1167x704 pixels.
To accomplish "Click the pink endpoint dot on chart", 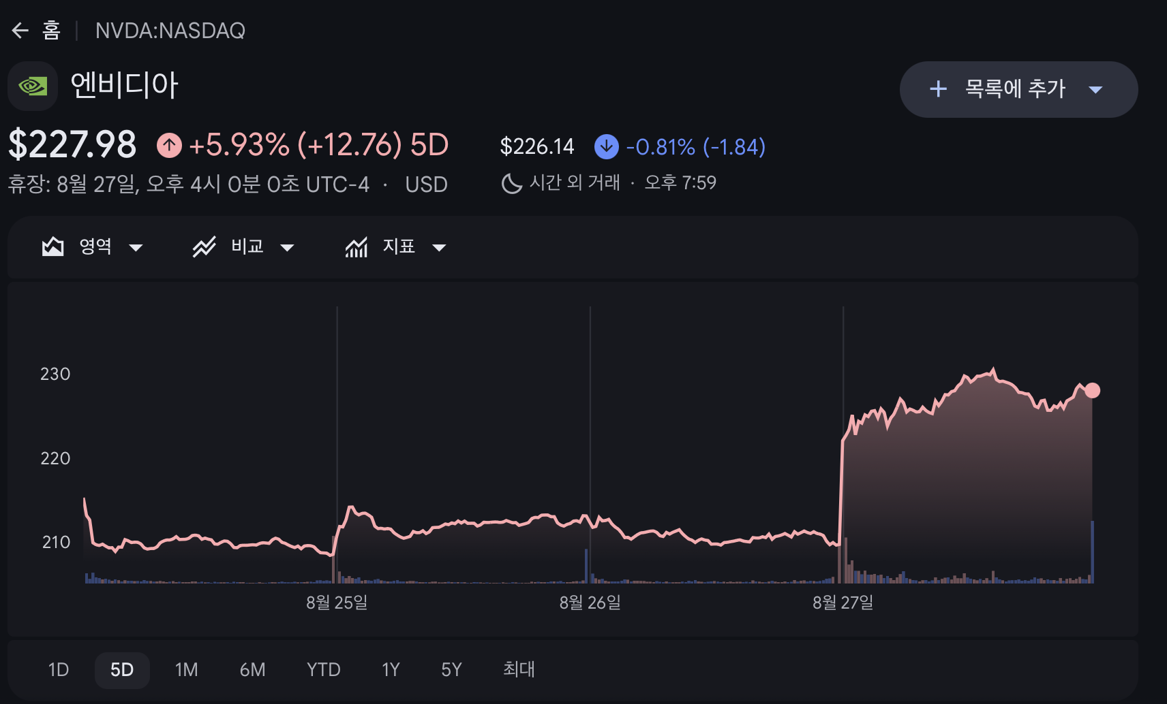I will click(1092, 390).
